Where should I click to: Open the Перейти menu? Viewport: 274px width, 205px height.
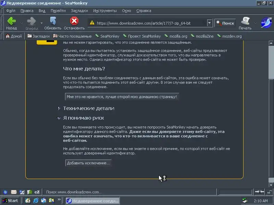pos(58,11)
